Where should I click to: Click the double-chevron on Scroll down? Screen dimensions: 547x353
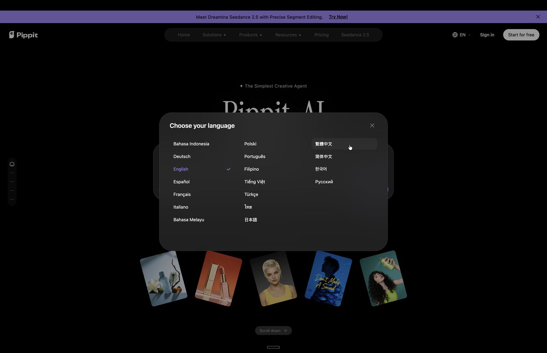pyautogui.click(x=286, y=331)
